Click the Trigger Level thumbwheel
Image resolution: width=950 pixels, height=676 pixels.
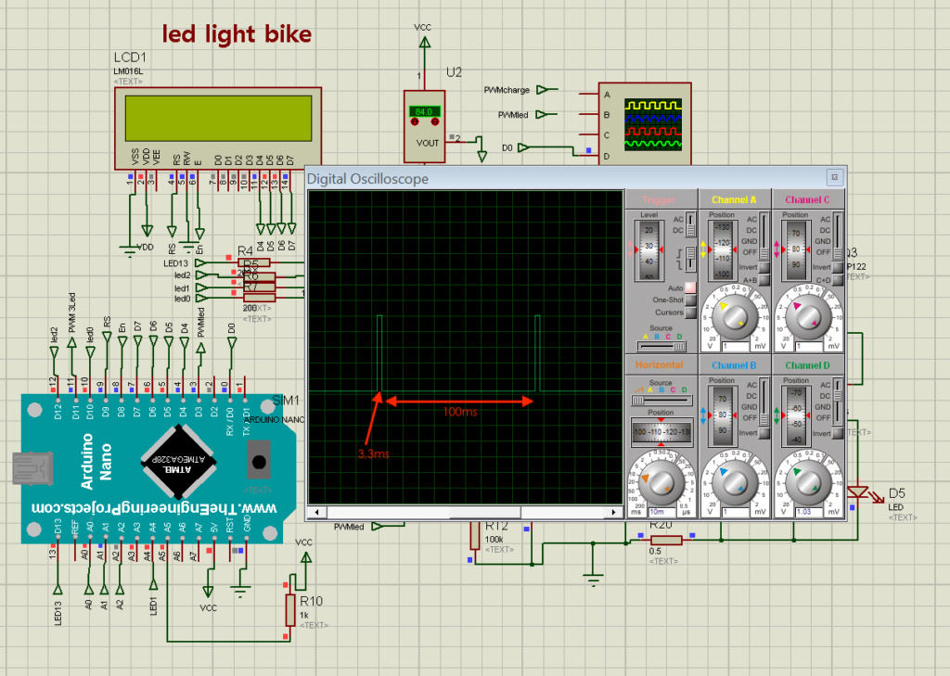tap(648, 250)
